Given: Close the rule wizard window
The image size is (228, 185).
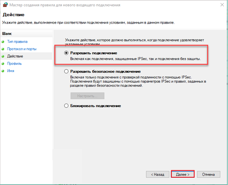Looking at the screenshot, I should (x=222, y=5).
